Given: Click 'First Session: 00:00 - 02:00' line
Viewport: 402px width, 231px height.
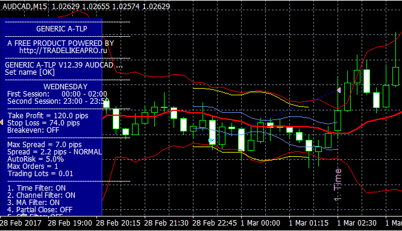Looking at the screenshot, I should (x=57, y=94).
